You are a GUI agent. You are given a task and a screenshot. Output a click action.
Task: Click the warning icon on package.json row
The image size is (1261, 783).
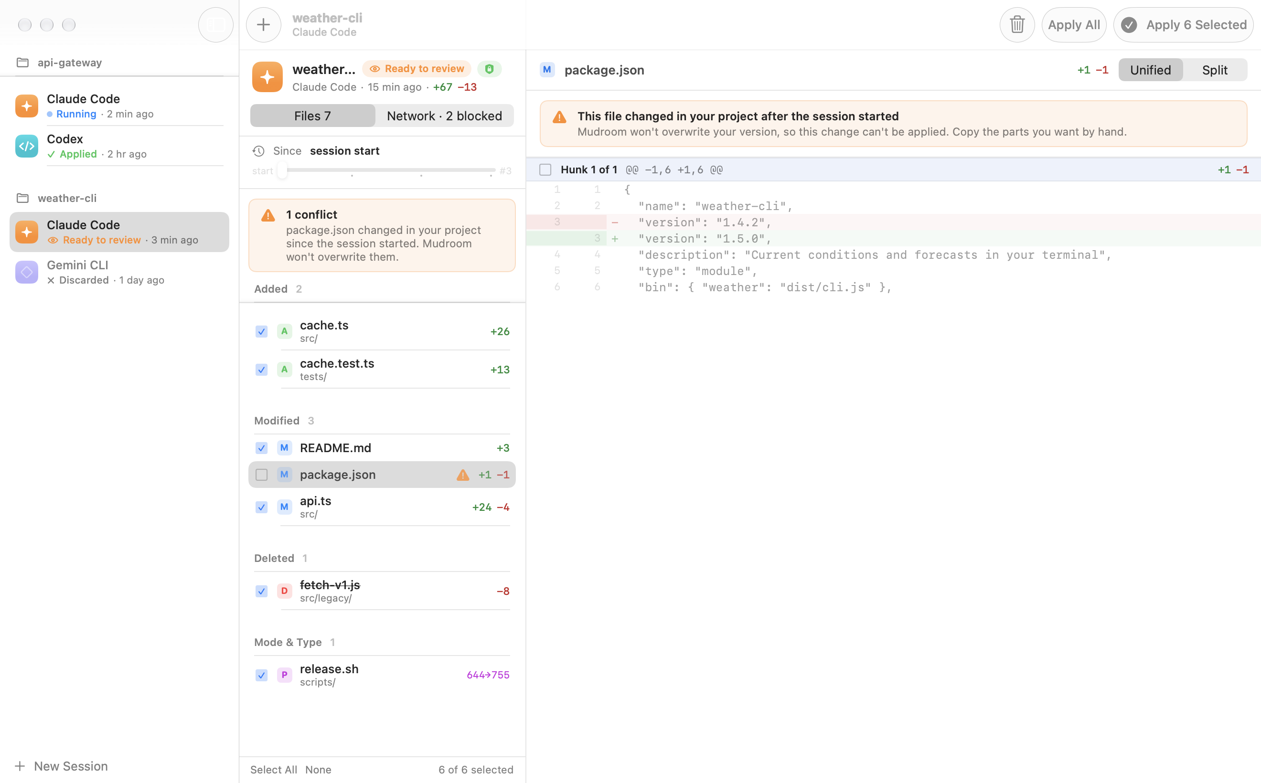pos(463,475)
